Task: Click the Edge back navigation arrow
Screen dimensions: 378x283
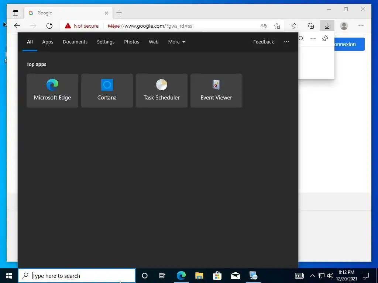Action: coord(17,26)
